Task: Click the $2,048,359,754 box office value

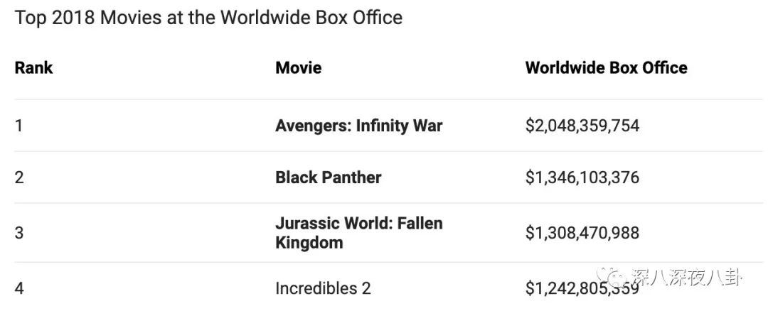Action: coord(582,126)
